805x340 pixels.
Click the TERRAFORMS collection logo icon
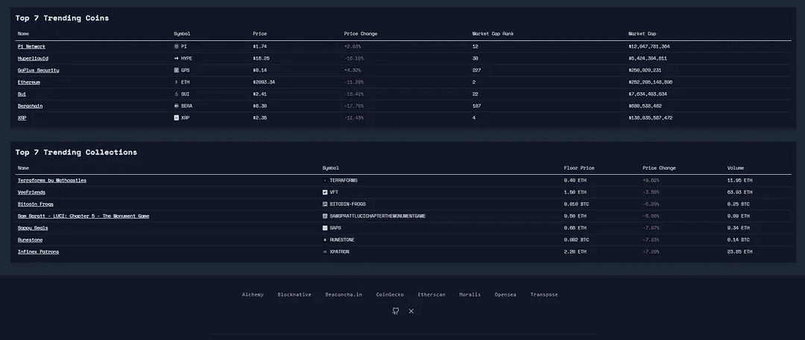coord(325,181)
